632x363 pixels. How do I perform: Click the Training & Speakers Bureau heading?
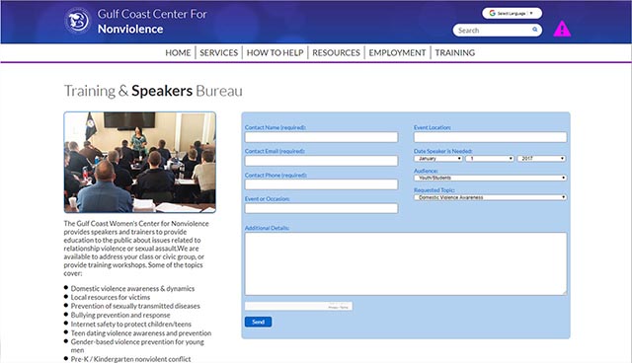pos(153,91)
